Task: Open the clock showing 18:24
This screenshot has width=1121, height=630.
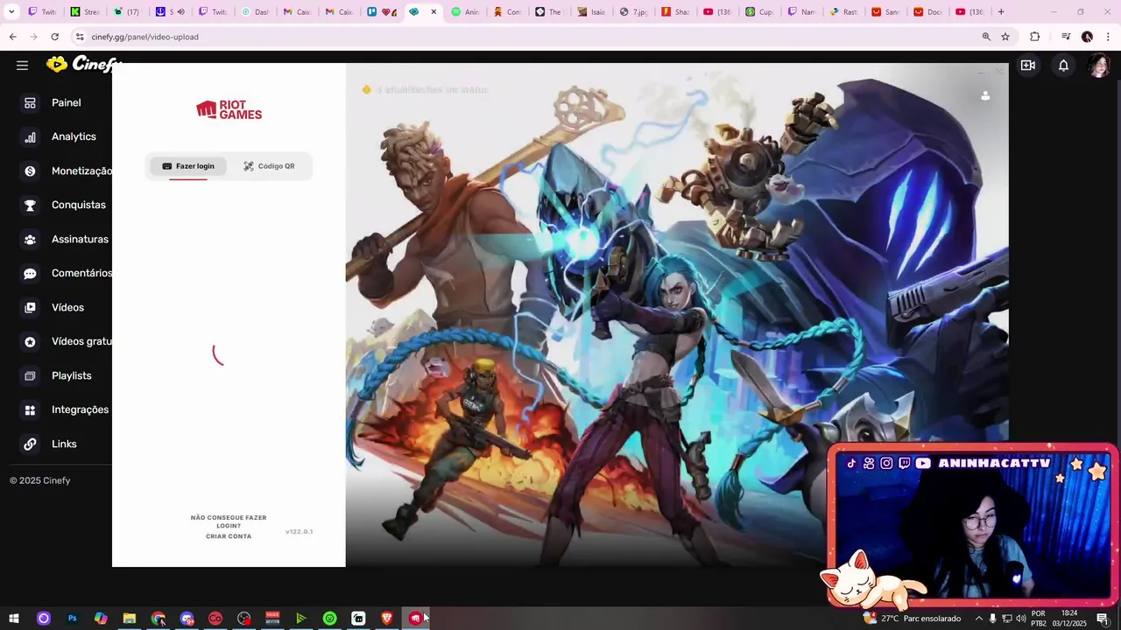Action: point(1069,619)
